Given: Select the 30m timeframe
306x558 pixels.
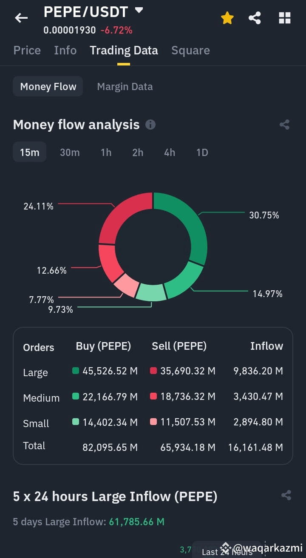Looking at the screenshot, I should 70,152.
